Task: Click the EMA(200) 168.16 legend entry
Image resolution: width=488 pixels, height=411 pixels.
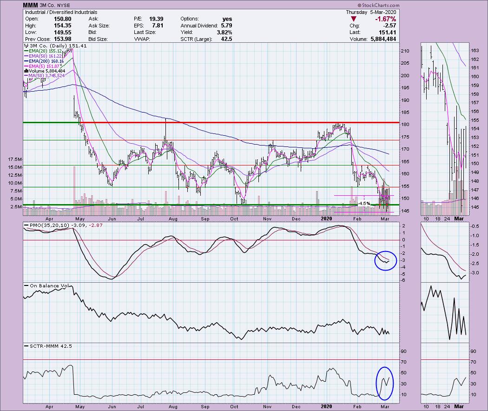Action: [44, 61]
